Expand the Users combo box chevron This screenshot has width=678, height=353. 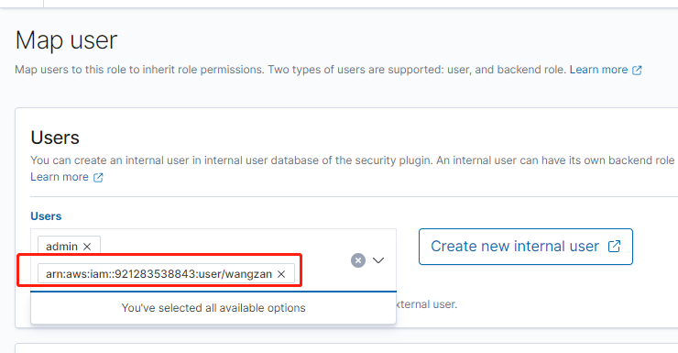click(378, 260)
